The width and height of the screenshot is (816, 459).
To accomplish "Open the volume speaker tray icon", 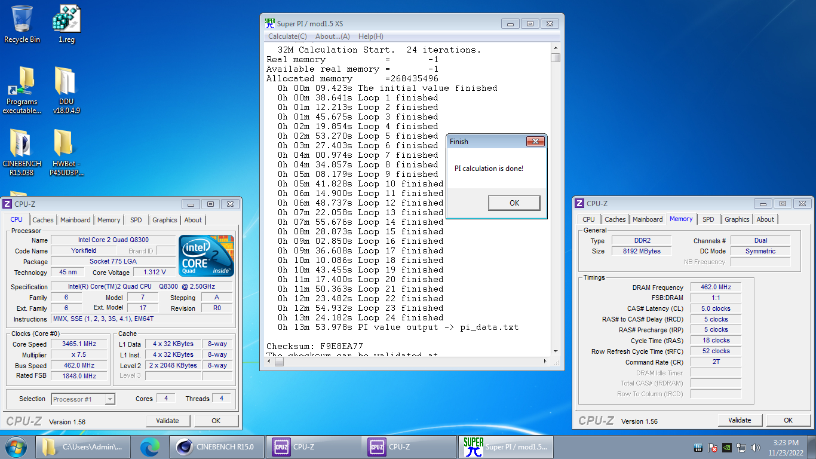I will [x=756, y=447].
